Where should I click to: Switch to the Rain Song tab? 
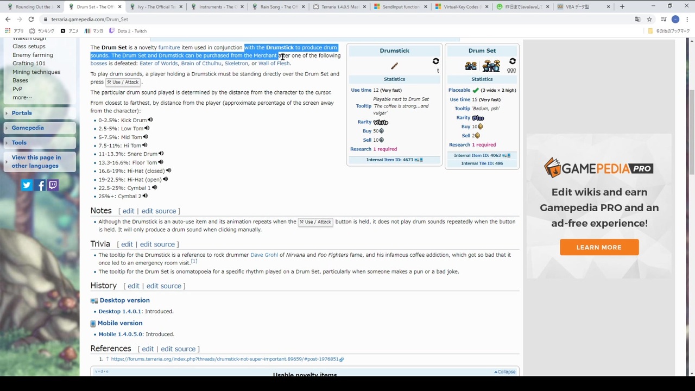tap(279, 7)
